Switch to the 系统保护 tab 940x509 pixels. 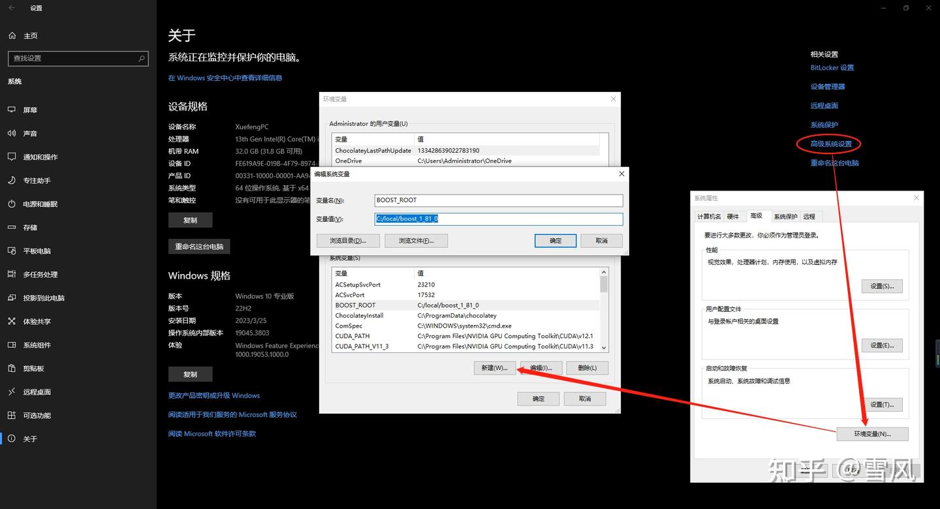click(785, 216)
